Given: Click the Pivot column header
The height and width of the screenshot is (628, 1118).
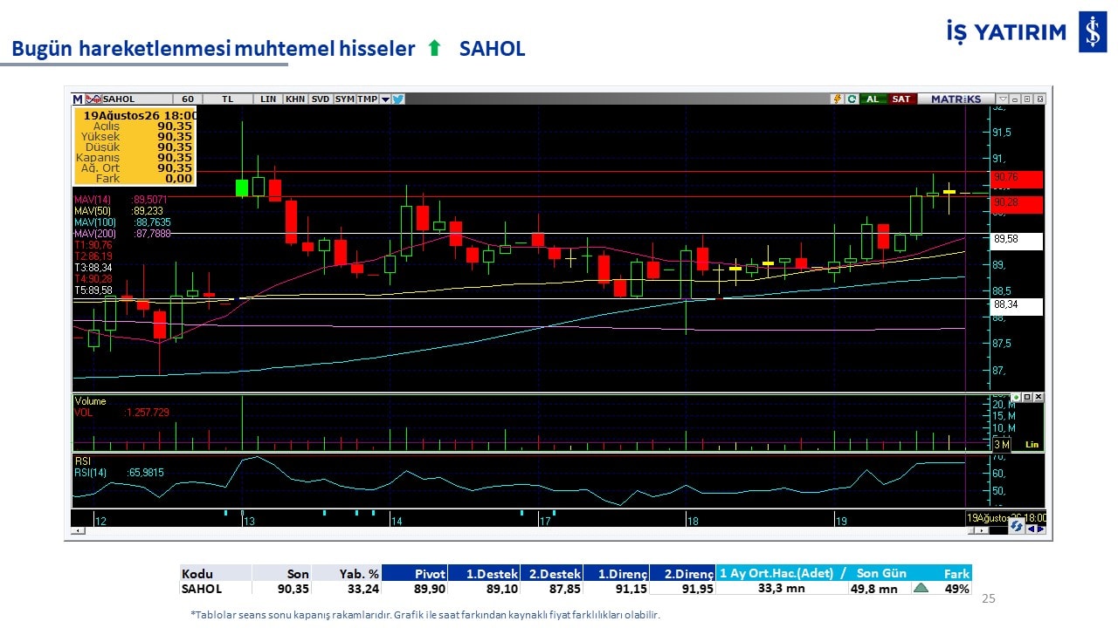Looking at the screenshot, I should (x=414, y=573).
